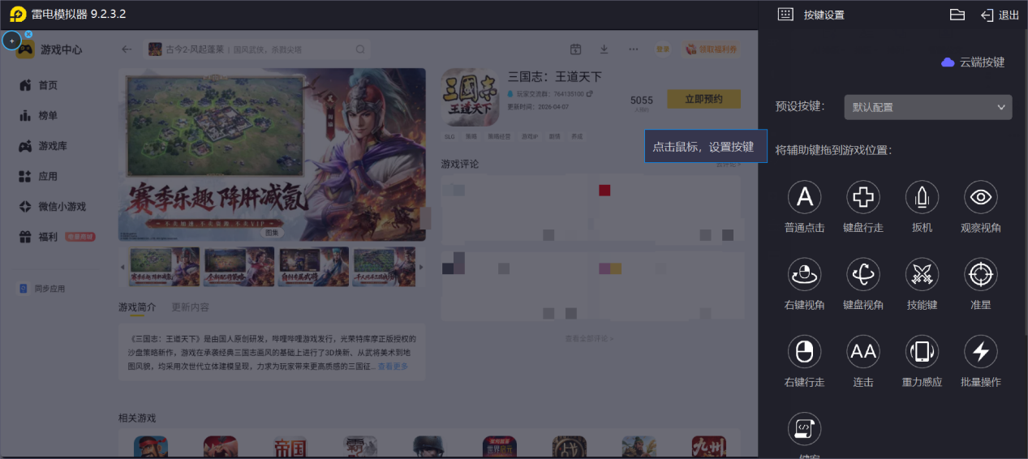This screenshot has width=1028, height=459.
Task: Click the plus key marker circle
Action: tap(11, 41)
